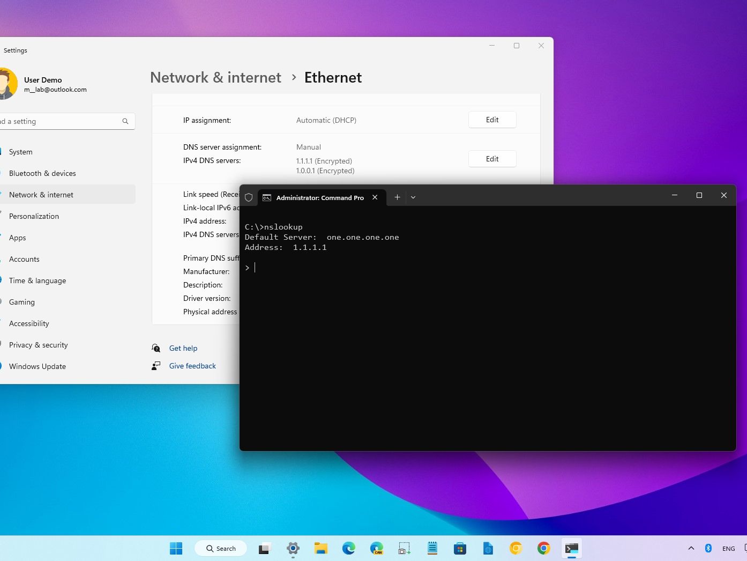747x561 pixels.
Task: Click the taskbar Search box
Action: (221, 548)
